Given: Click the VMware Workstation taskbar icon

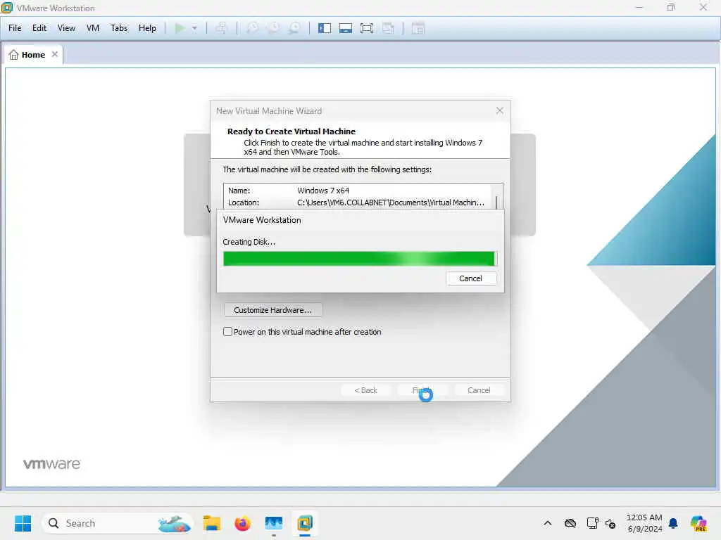Looking at the screenshot, I should coord(304,523).
